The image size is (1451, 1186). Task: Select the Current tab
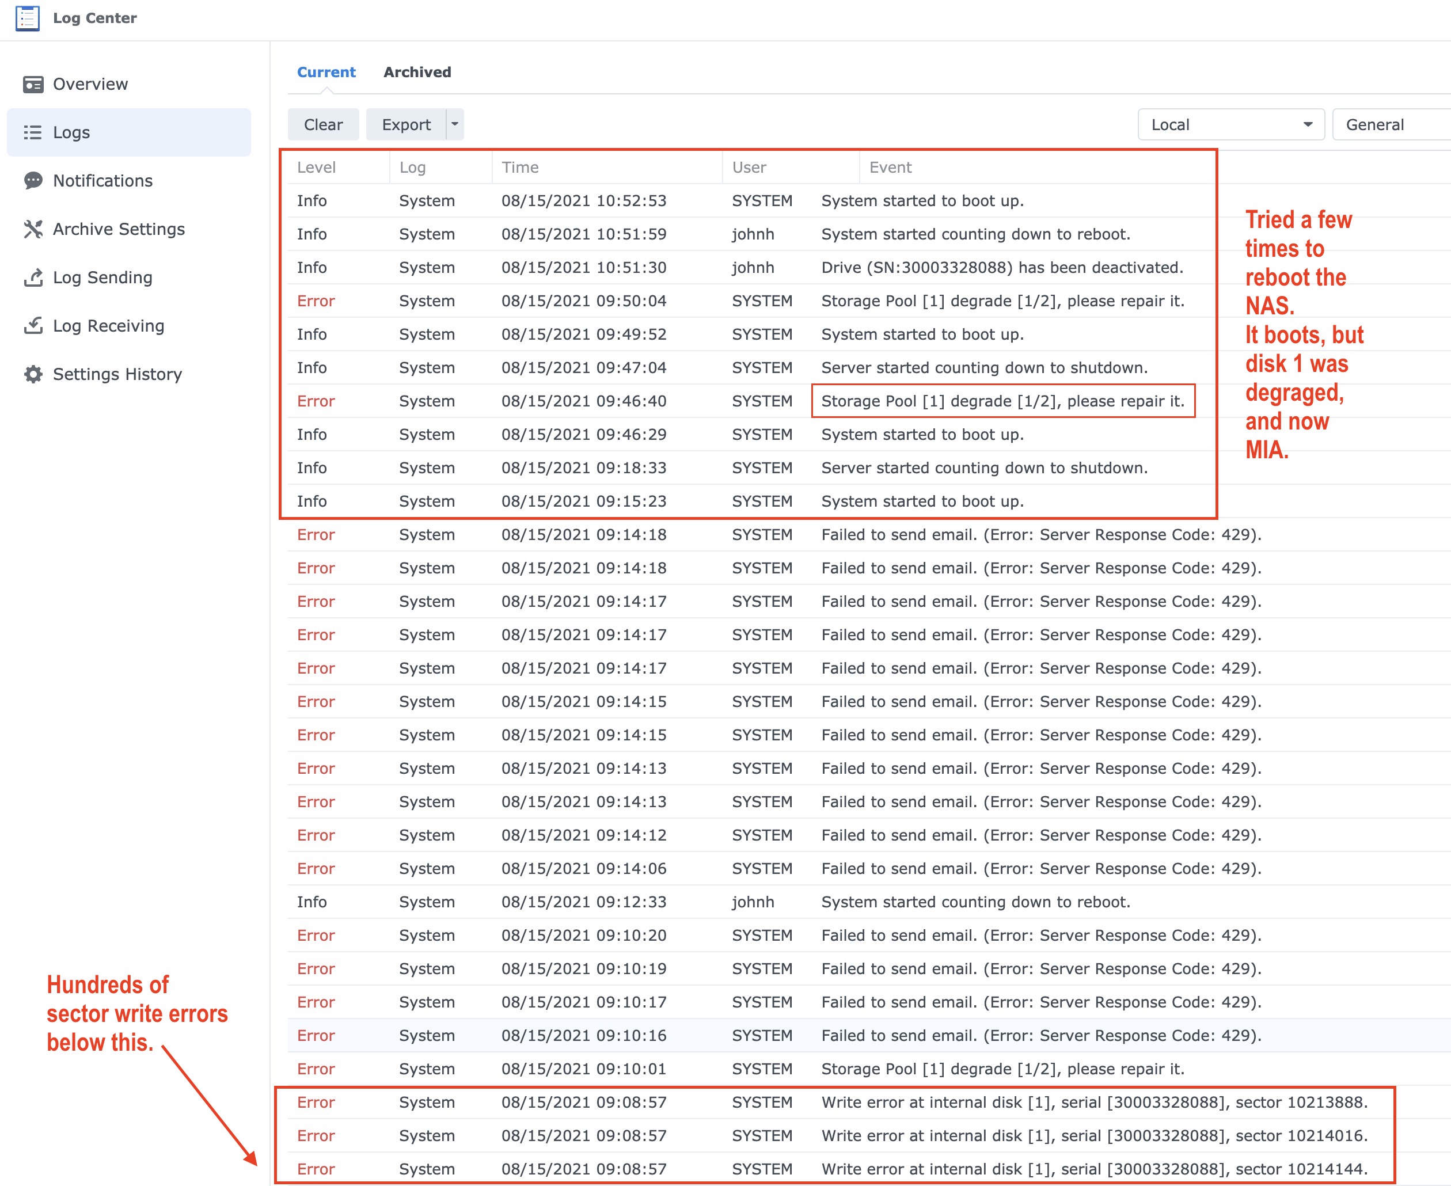pos(326,73)
